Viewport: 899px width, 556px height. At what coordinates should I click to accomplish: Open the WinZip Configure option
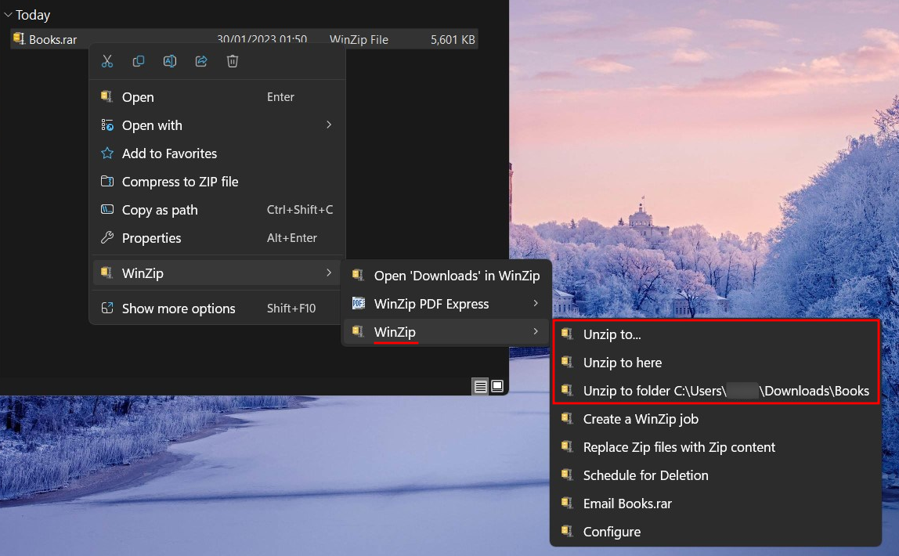coord(611,532)
